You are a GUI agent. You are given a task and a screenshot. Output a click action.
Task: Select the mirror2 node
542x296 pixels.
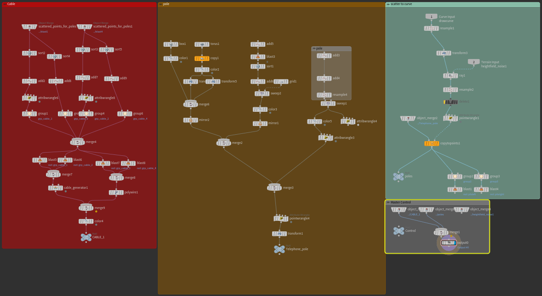(190, 120)
